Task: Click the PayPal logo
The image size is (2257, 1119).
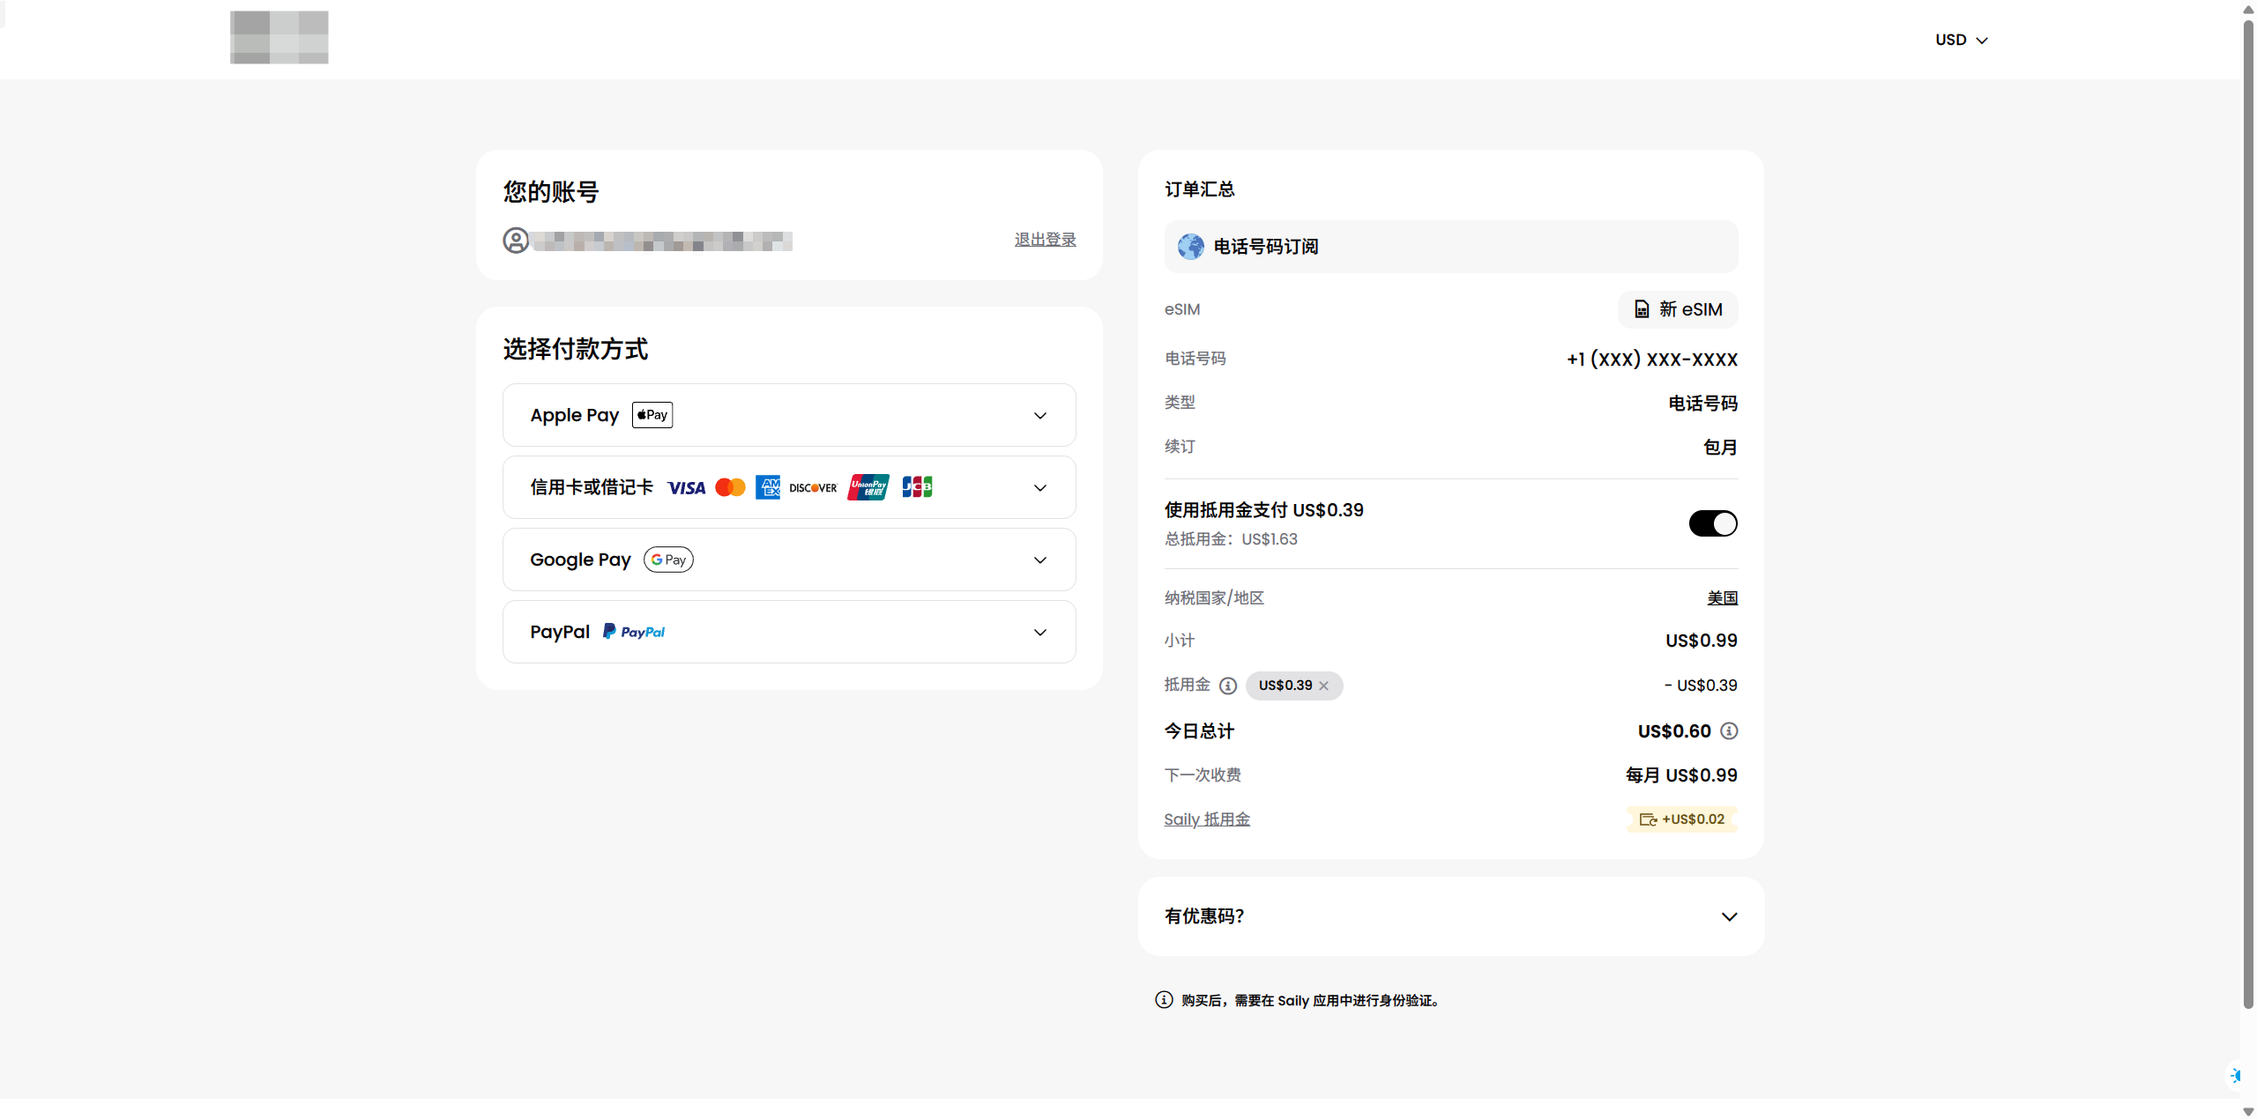Action: click(634, 632)
